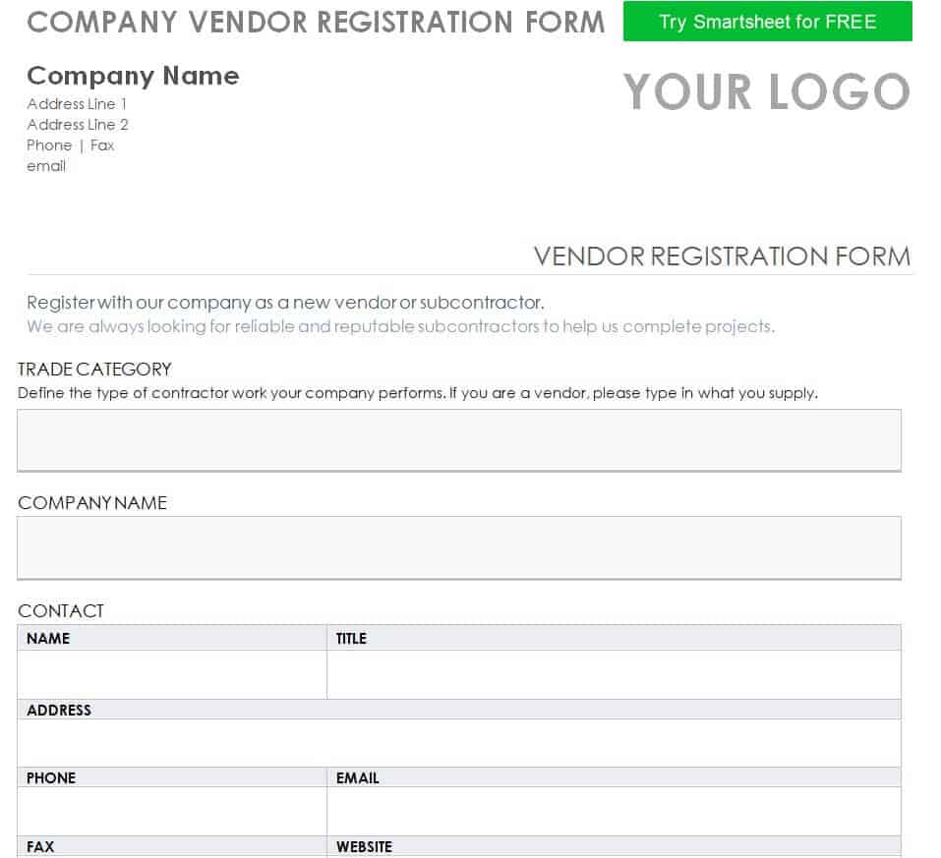Click the Trade Category text box

tap(458, 439)
